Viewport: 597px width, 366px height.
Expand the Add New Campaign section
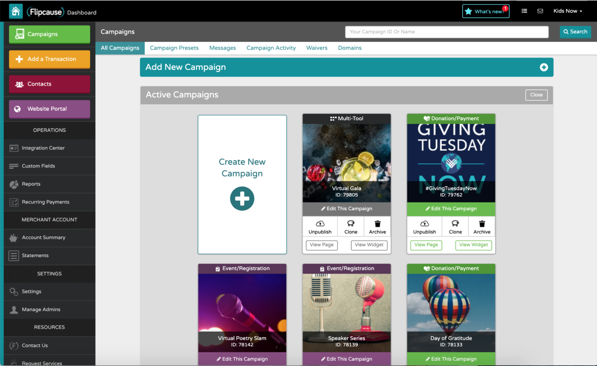544,67
